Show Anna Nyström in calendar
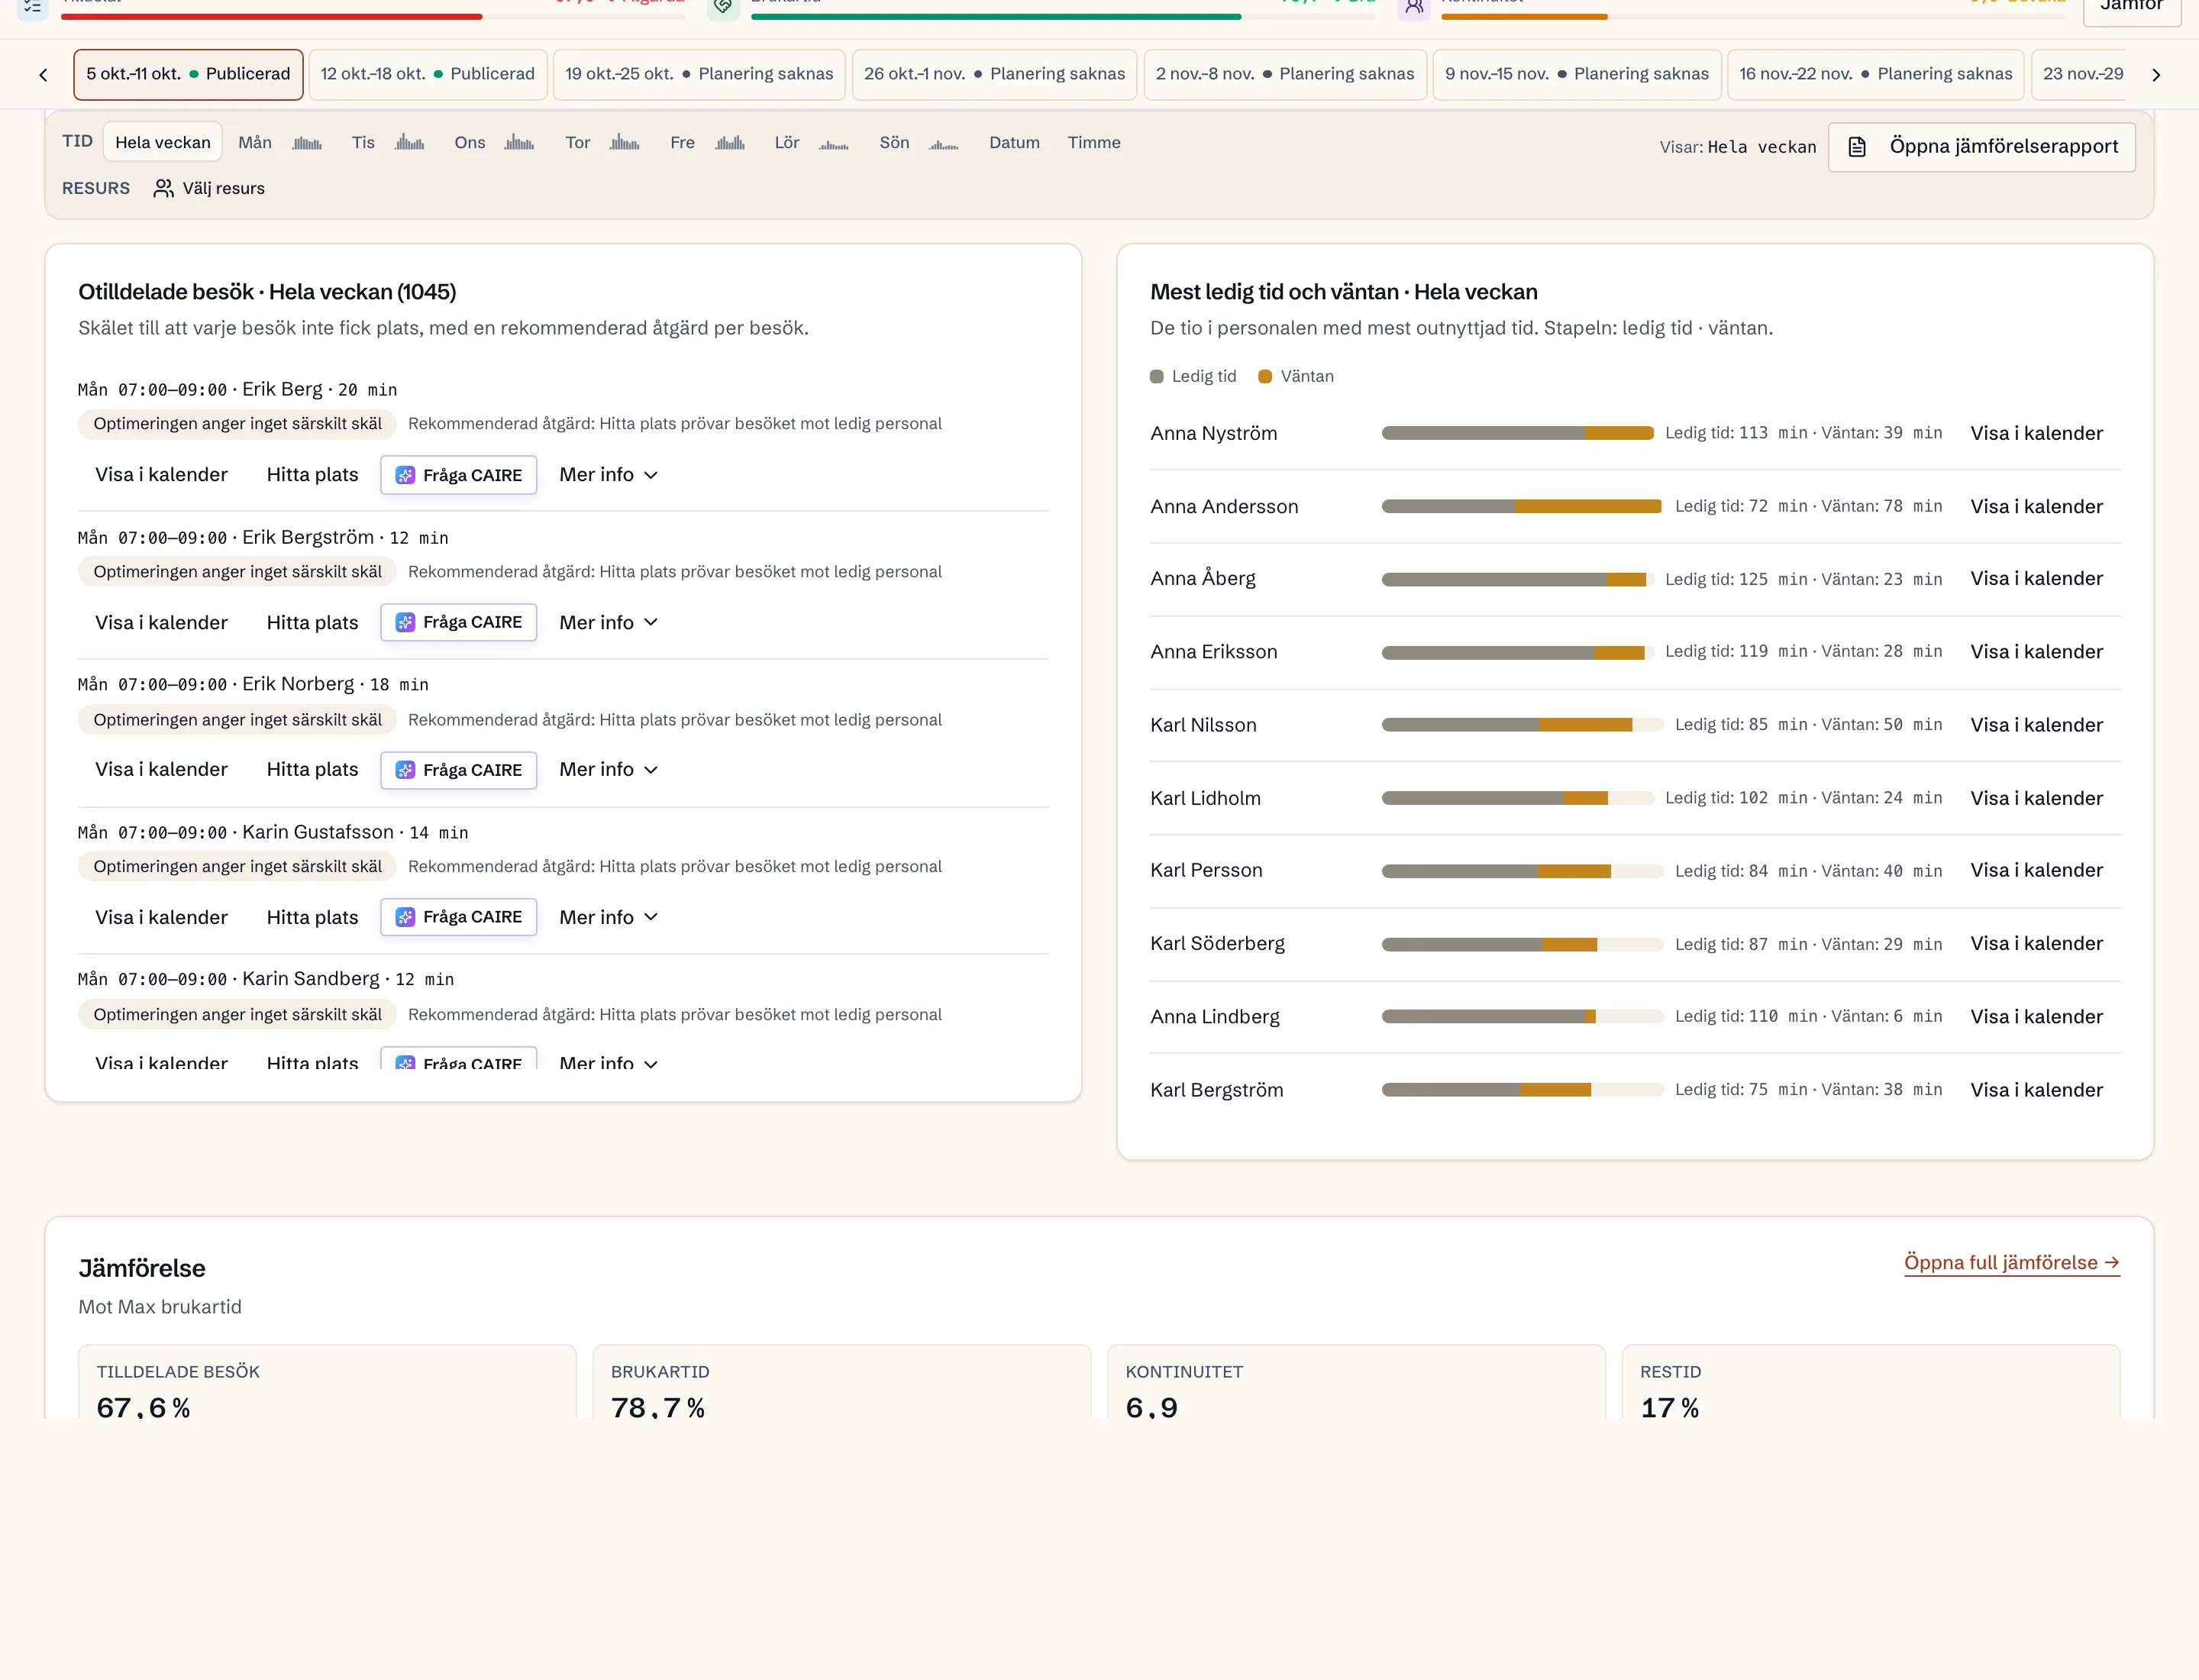2199x1680 pixels. (2036, 433)
